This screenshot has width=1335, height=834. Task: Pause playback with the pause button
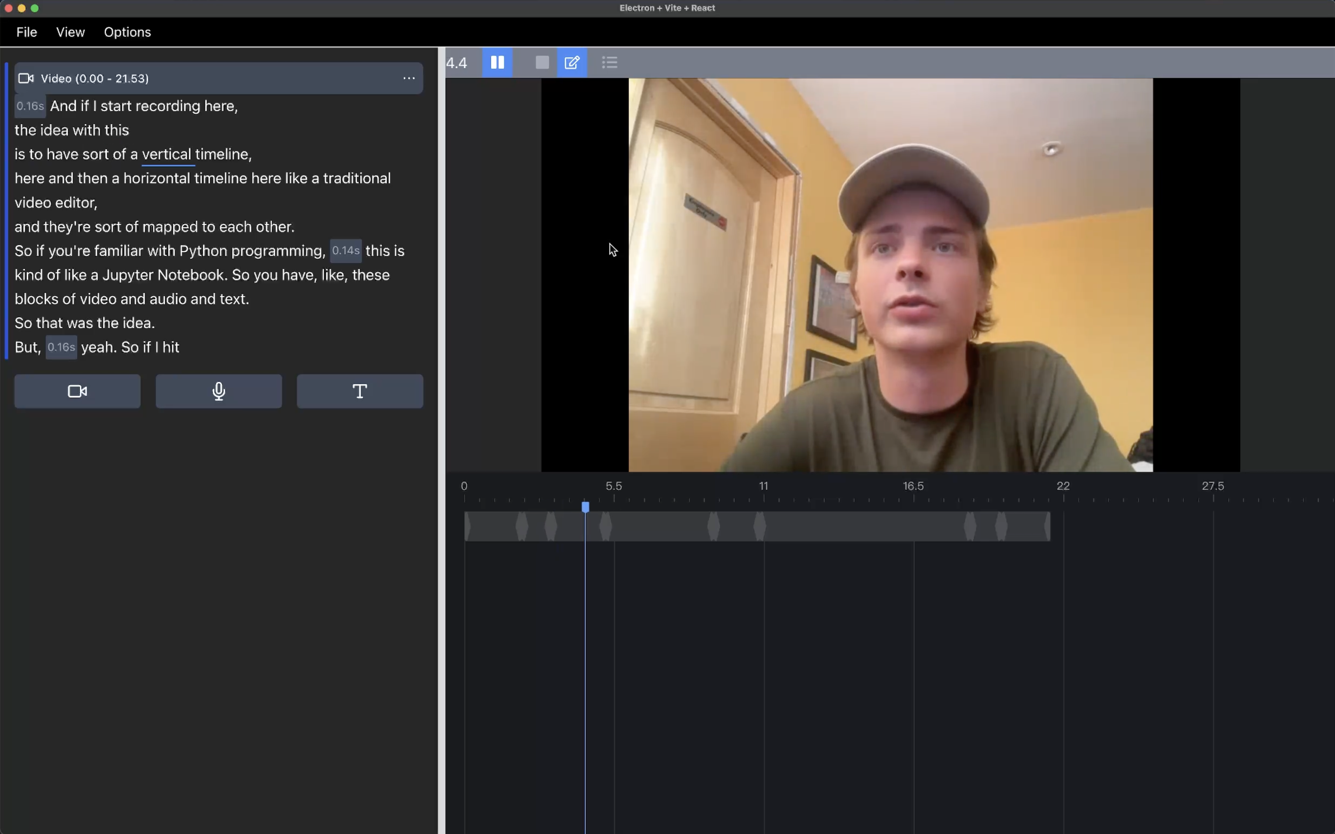tap(497, 62)
